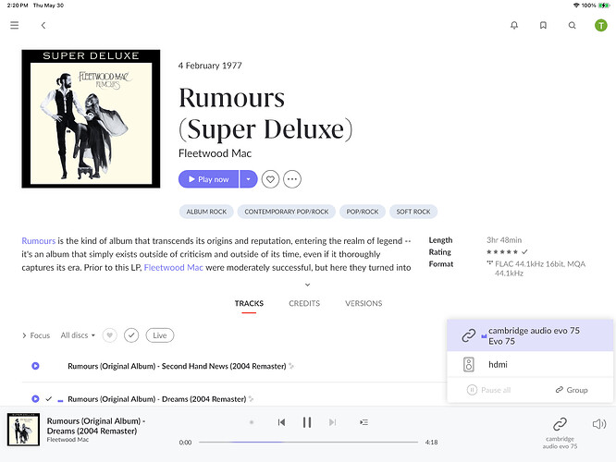Click the Pause all button

tap(488, 390)
